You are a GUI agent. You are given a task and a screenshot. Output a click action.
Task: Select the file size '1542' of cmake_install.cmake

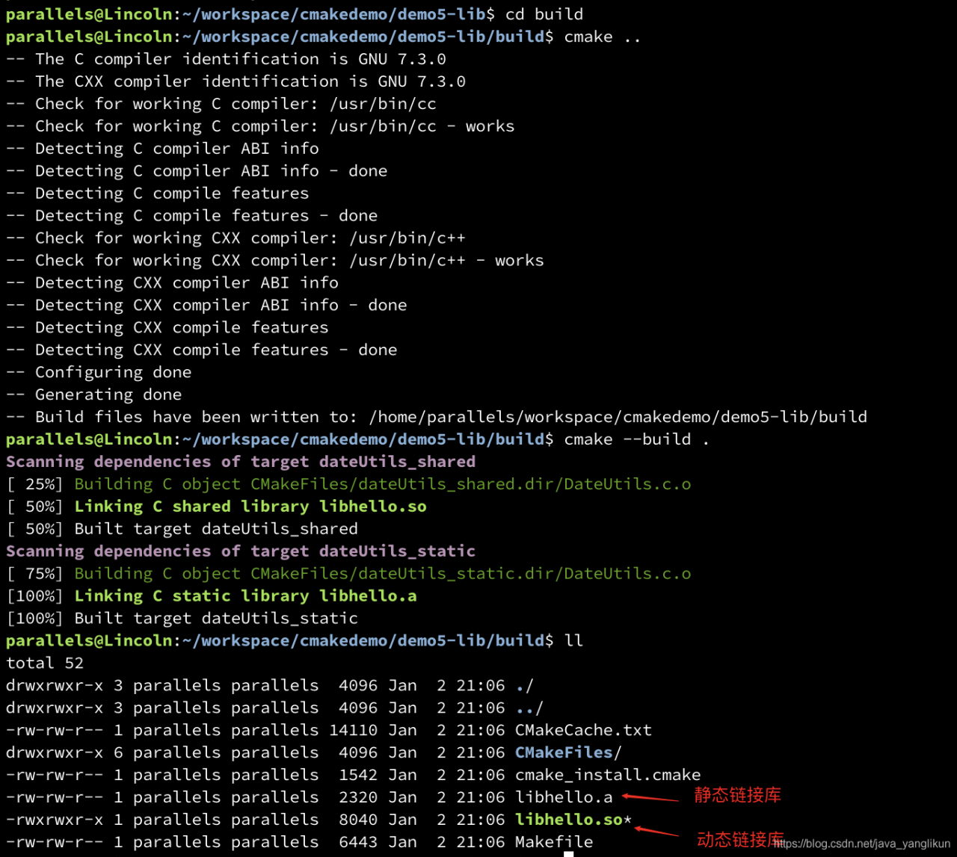[x=358, y=776]
